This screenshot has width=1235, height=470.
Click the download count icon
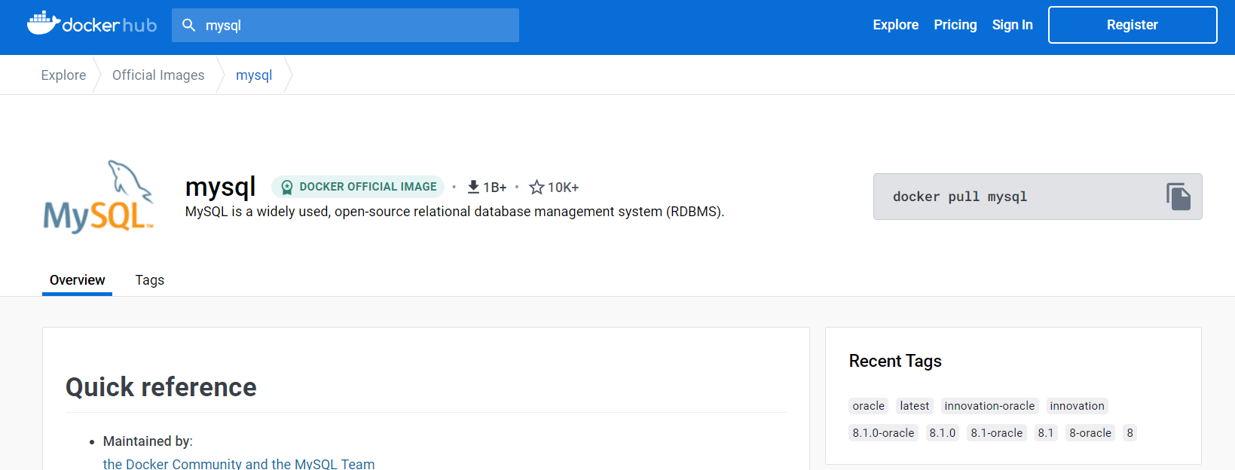click(473, 187)
